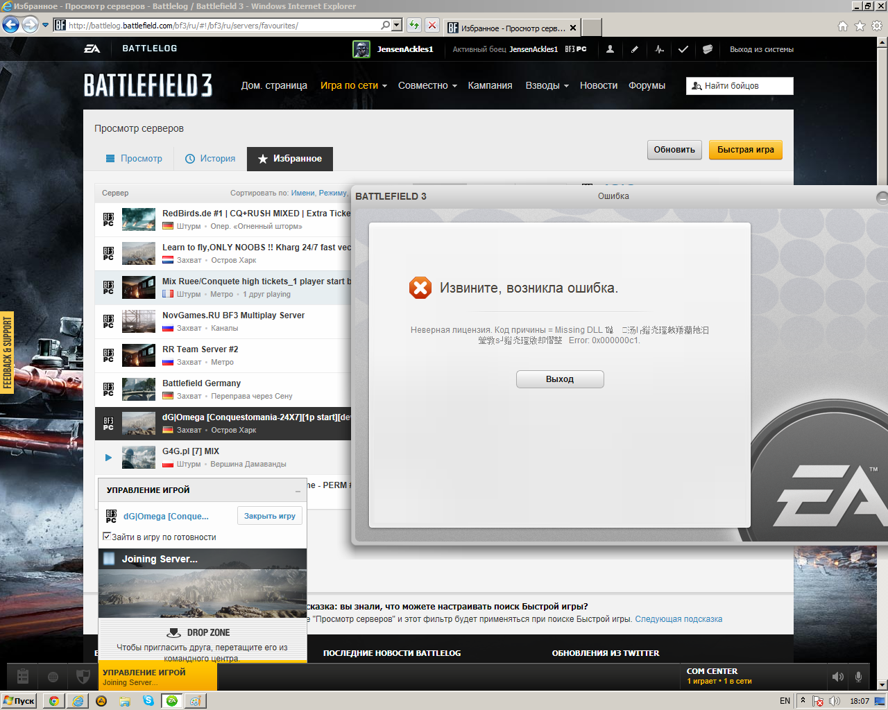The image size is (888, 710).
Task: Open IE address bar dropdown arrow
Action: click(x=397, y=25)
